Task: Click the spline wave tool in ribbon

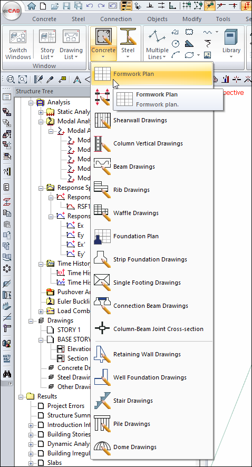Action: point(207,32)
